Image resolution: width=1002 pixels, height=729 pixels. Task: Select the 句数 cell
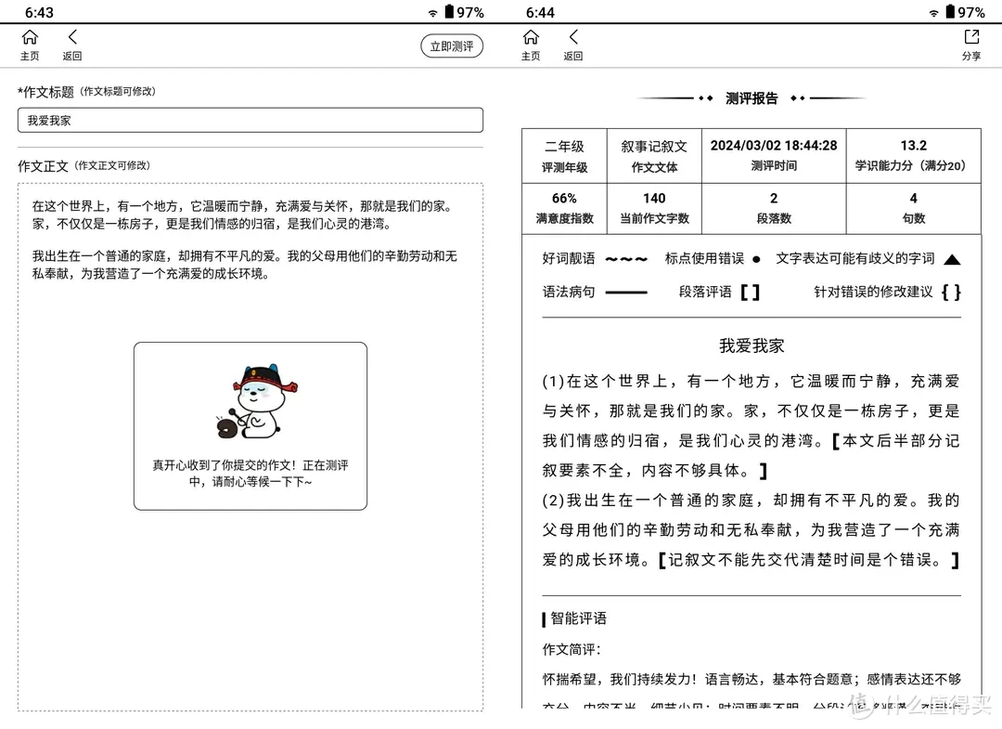[x=913, y=208]
